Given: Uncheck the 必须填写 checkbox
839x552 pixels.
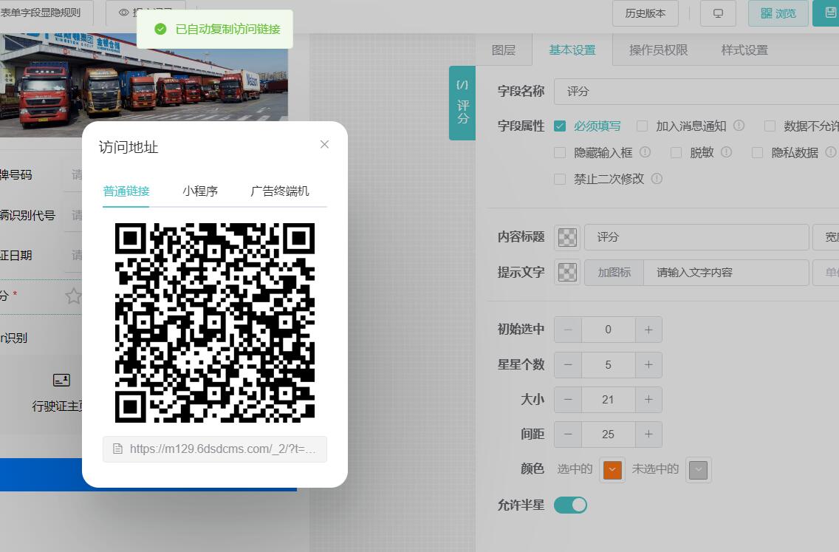Looking at the screenshot, I should [x=560, y=126].
